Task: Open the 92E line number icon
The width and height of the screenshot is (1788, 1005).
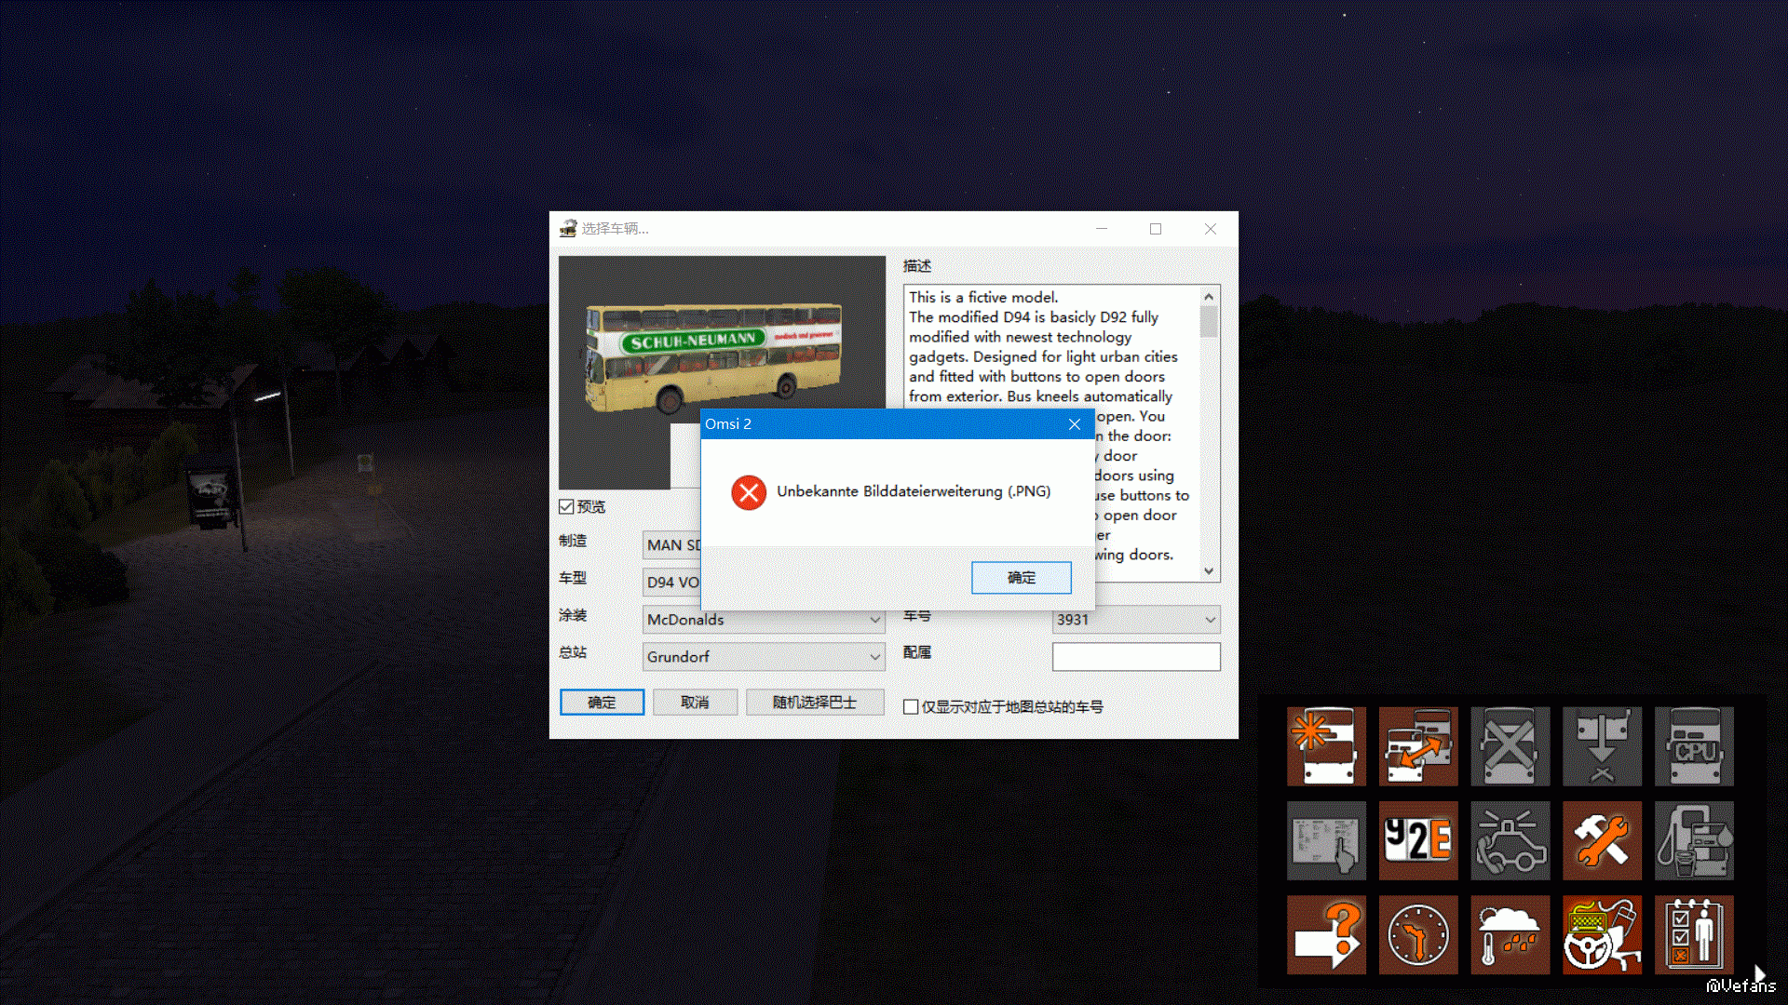Action: tap(1417, 840)
